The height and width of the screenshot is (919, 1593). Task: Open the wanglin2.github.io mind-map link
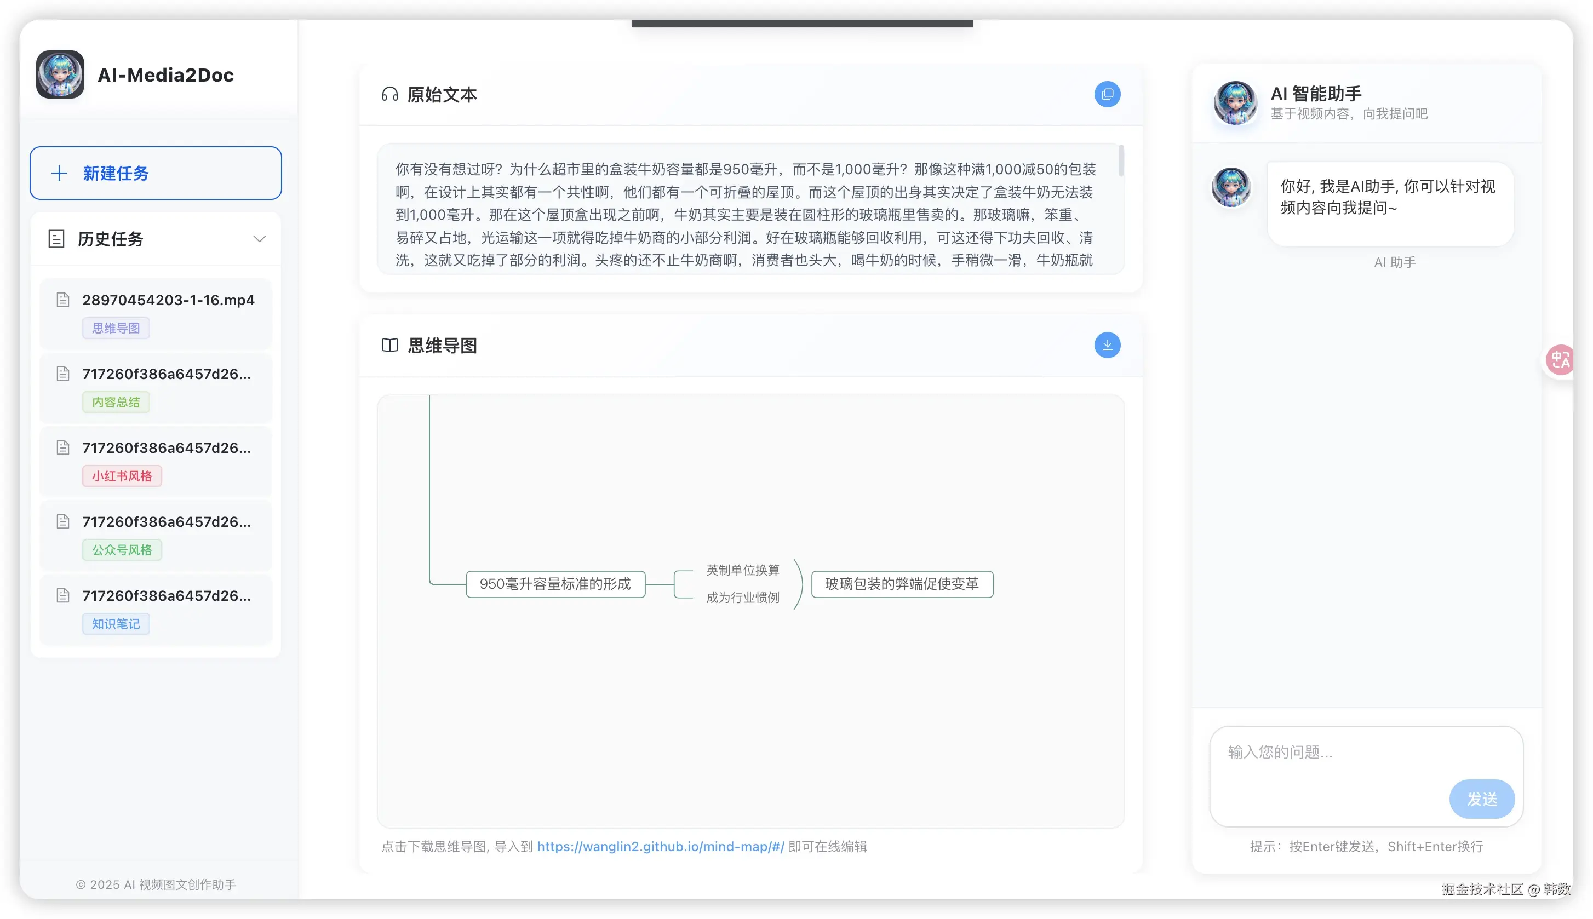point(660,846)
